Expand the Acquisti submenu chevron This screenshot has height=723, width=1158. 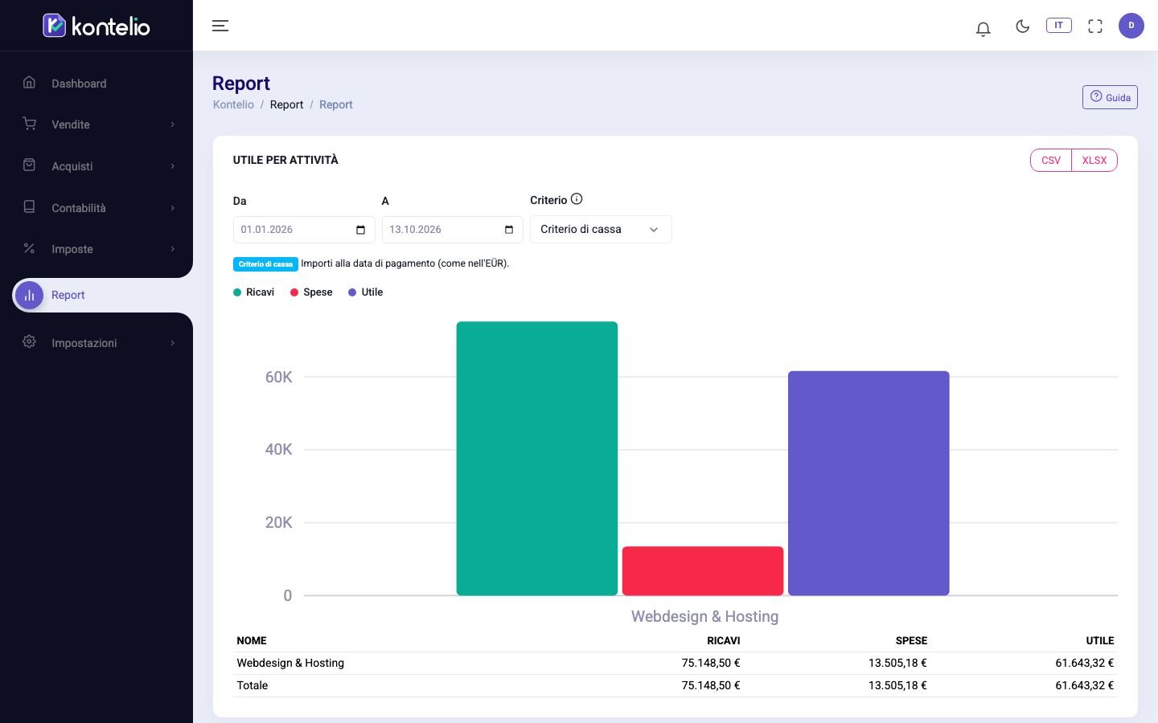[172, 166]
